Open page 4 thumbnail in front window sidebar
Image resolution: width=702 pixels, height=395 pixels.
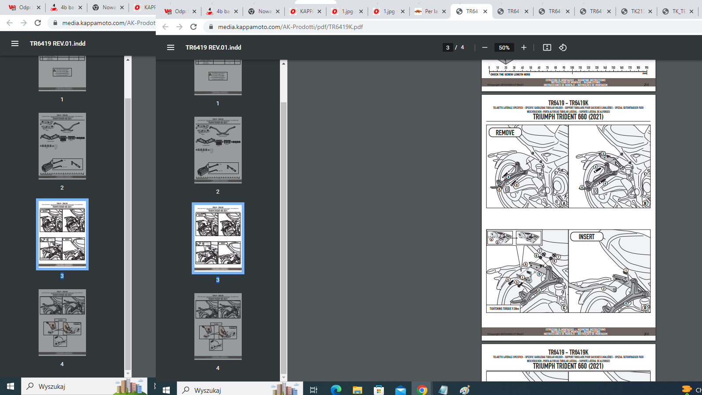(x=218, y=327)
